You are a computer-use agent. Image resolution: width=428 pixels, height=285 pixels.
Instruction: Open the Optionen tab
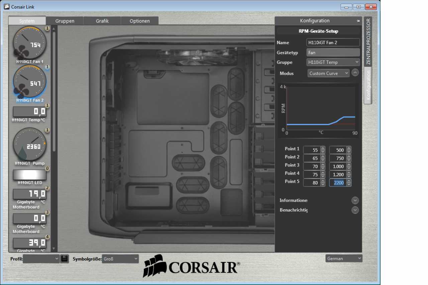pos(140,21)
